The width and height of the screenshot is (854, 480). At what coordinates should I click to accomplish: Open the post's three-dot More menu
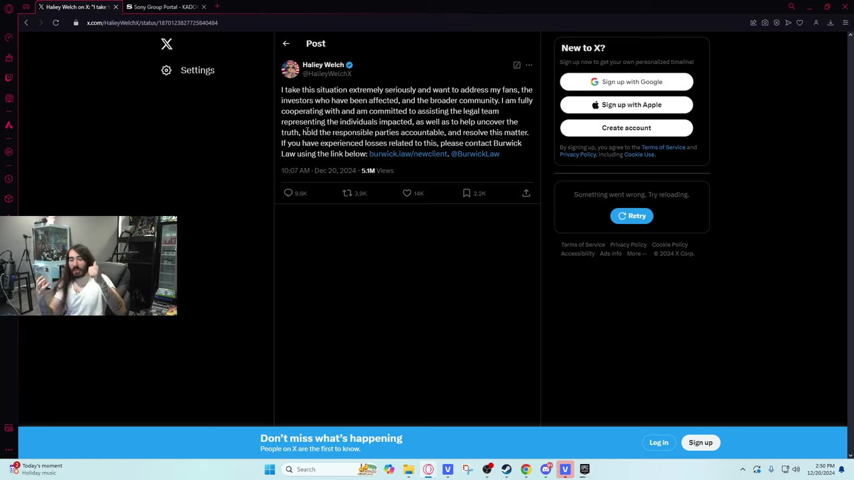point(529,65)
